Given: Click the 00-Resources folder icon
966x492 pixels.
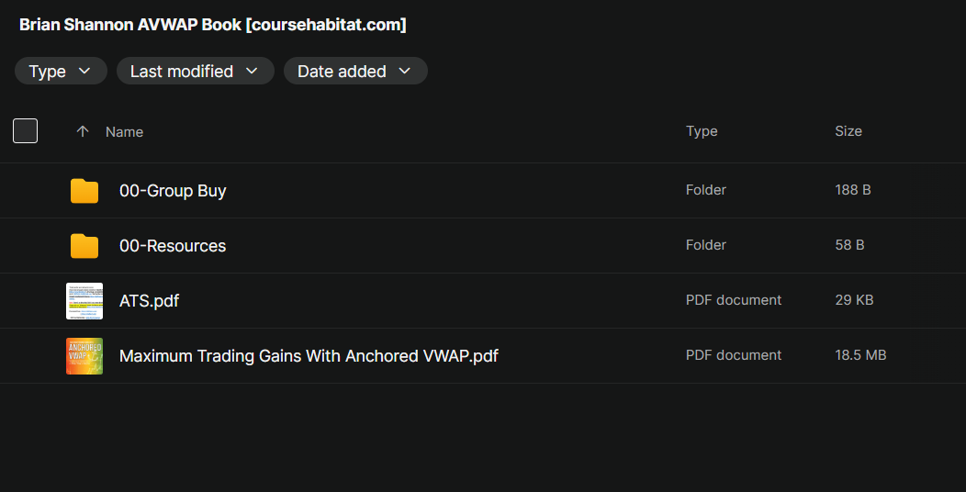Looking at the screenshot, I should point(84,246).
